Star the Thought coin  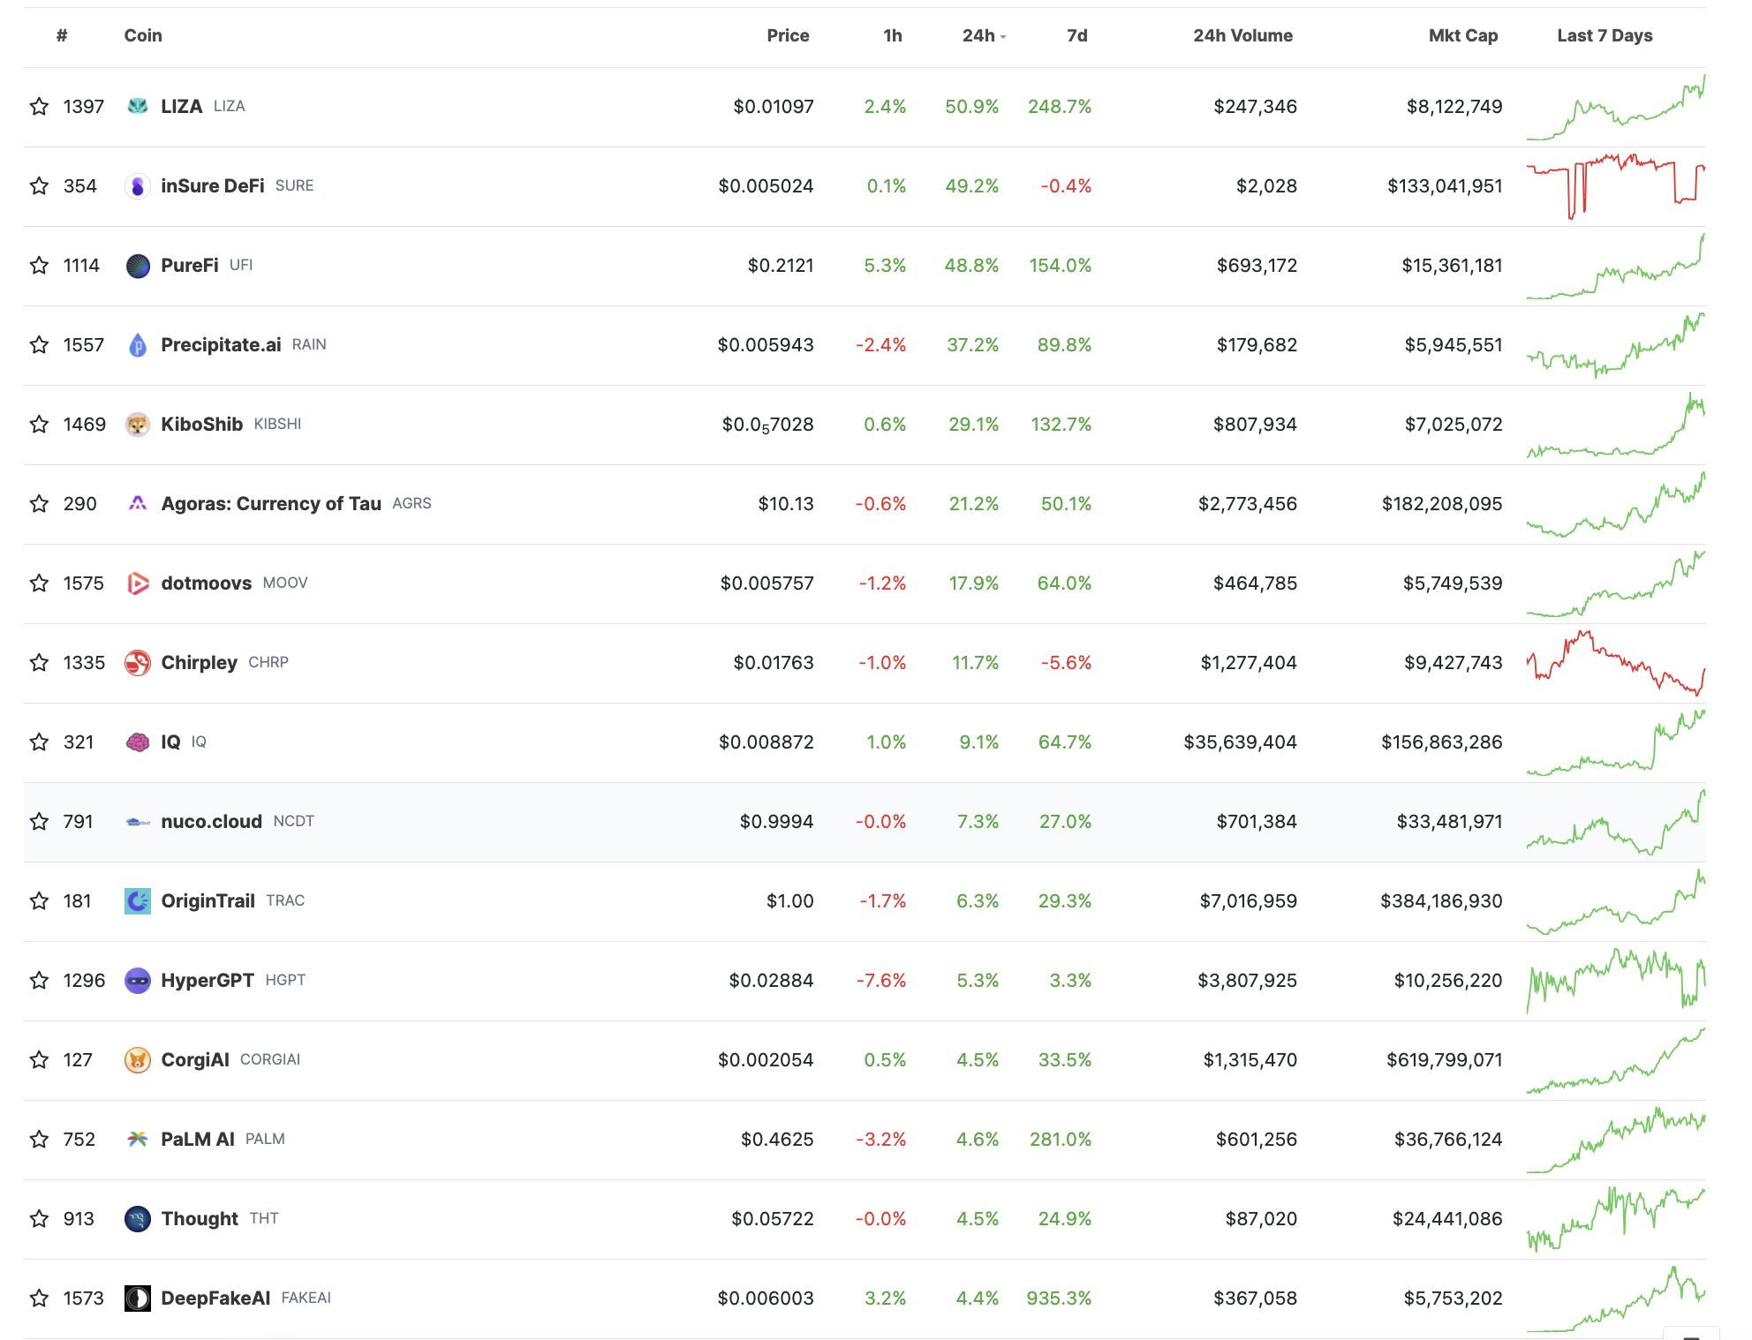tap(39, 1219)
